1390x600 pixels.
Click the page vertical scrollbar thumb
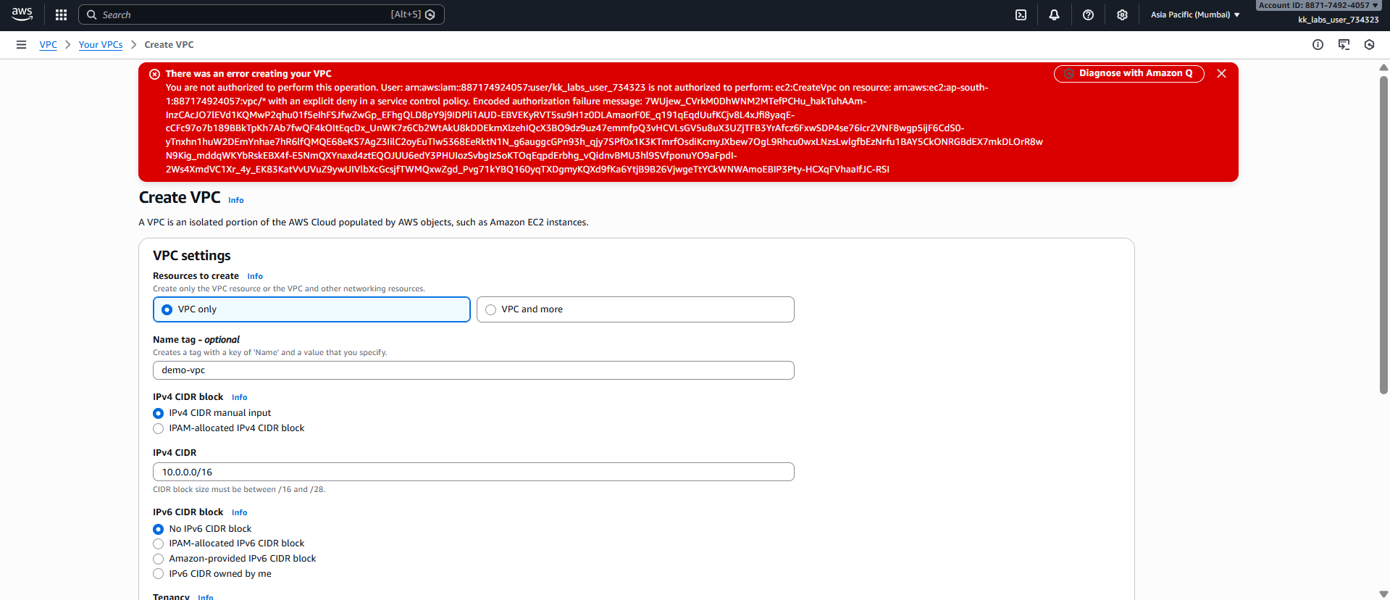click(x=1383, y=235)
